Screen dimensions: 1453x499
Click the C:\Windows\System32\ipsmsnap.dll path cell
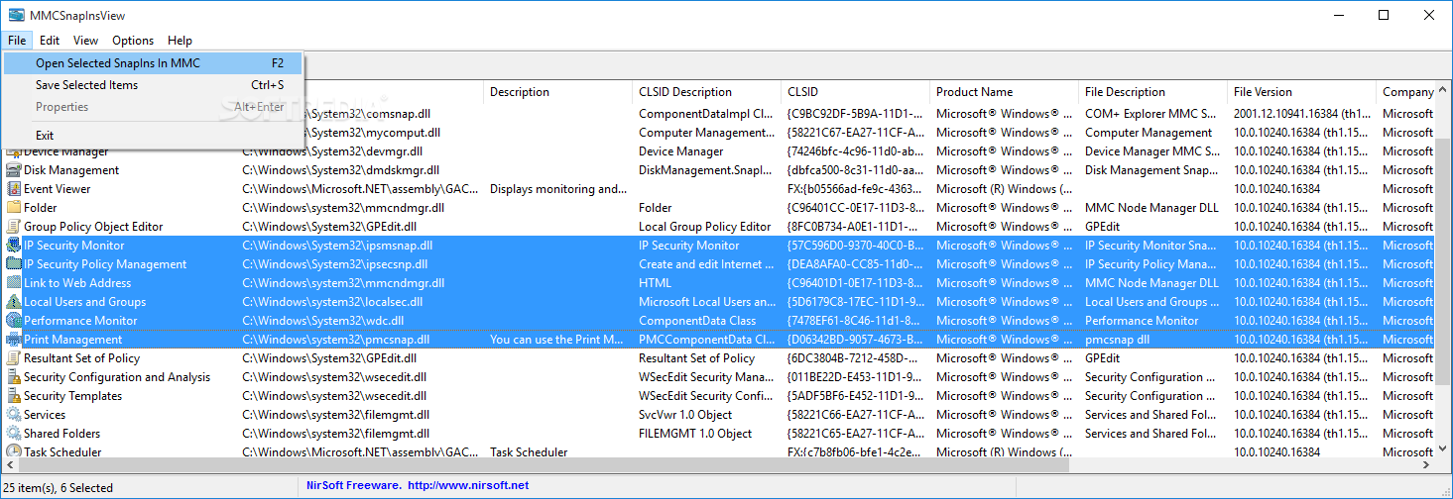337,246
